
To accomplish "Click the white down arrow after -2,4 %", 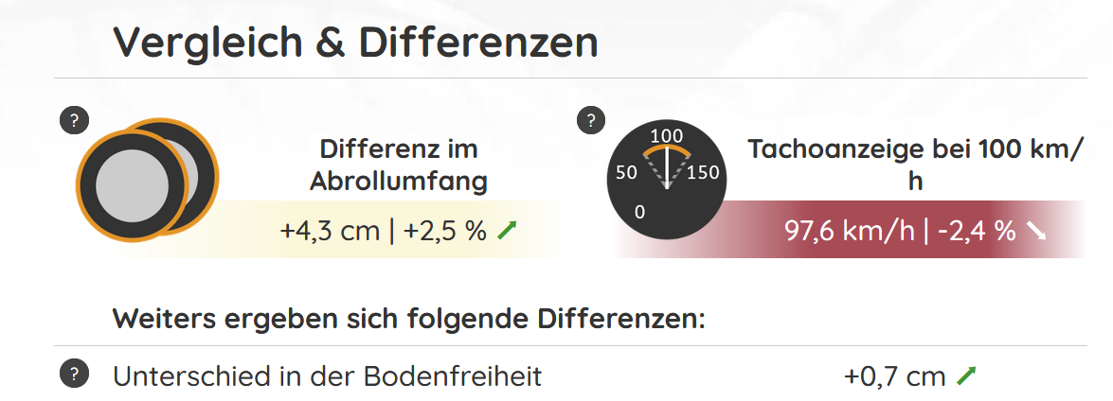I will [x=1036, y=231].
